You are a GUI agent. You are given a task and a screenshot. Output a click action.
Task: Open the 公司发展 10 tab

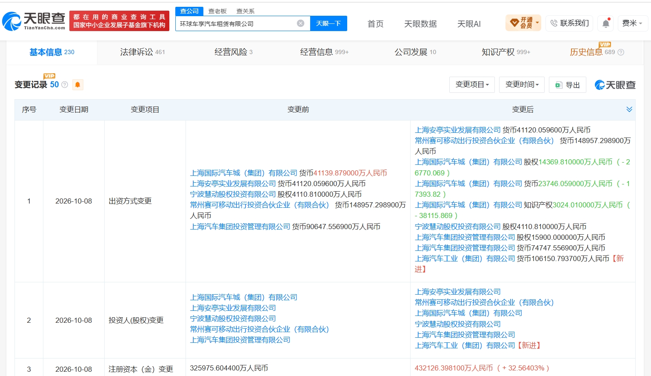415,52
